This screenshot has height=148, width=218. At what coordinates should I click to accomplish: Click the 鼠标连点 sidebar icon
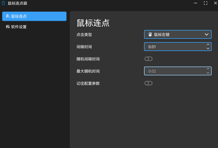7,16
